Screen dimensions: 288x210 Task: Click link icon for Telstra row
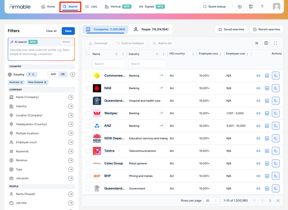coord(258,151)
